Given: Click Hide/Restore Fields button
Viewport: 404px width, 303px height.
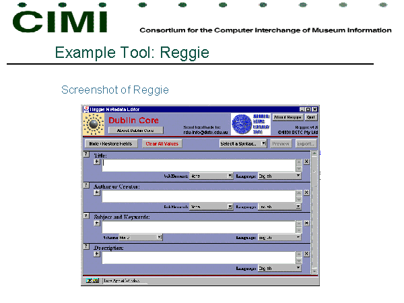Looking at the screenshot, I should [111, 143].
